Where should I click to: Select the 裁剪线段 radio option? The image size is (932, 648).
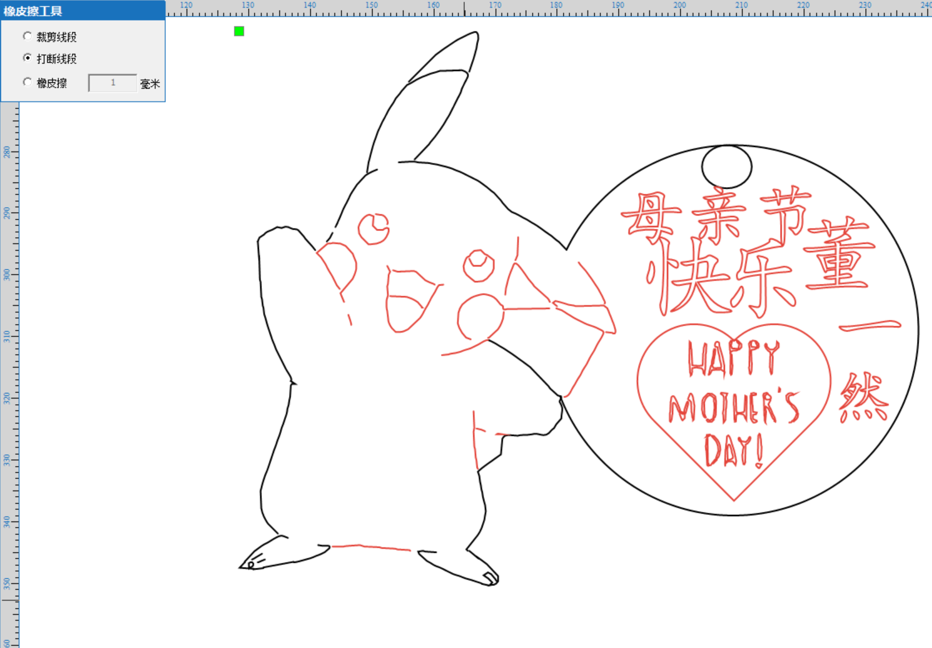(x=27, y=36)
